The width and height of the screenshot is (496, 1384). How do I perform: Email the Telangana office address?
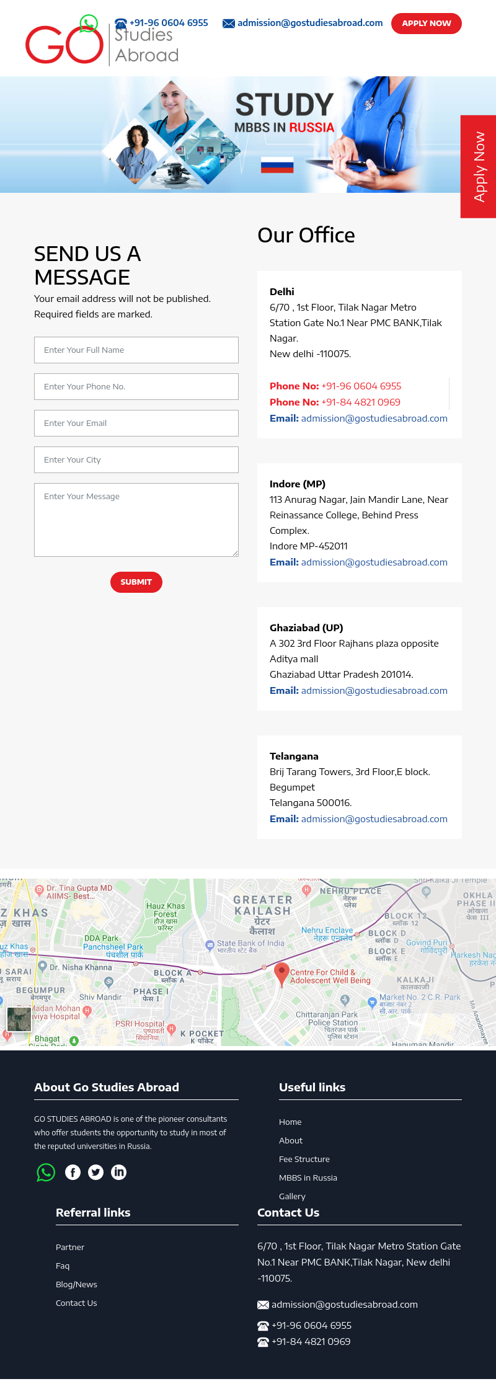374,819
